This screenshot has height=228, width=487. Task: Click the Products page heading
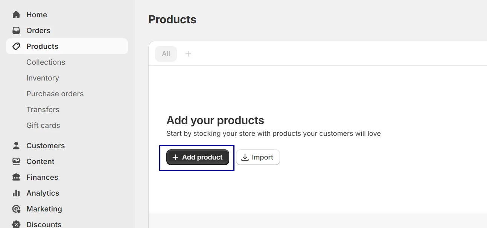pyautogui.click(x=172, y=20)
